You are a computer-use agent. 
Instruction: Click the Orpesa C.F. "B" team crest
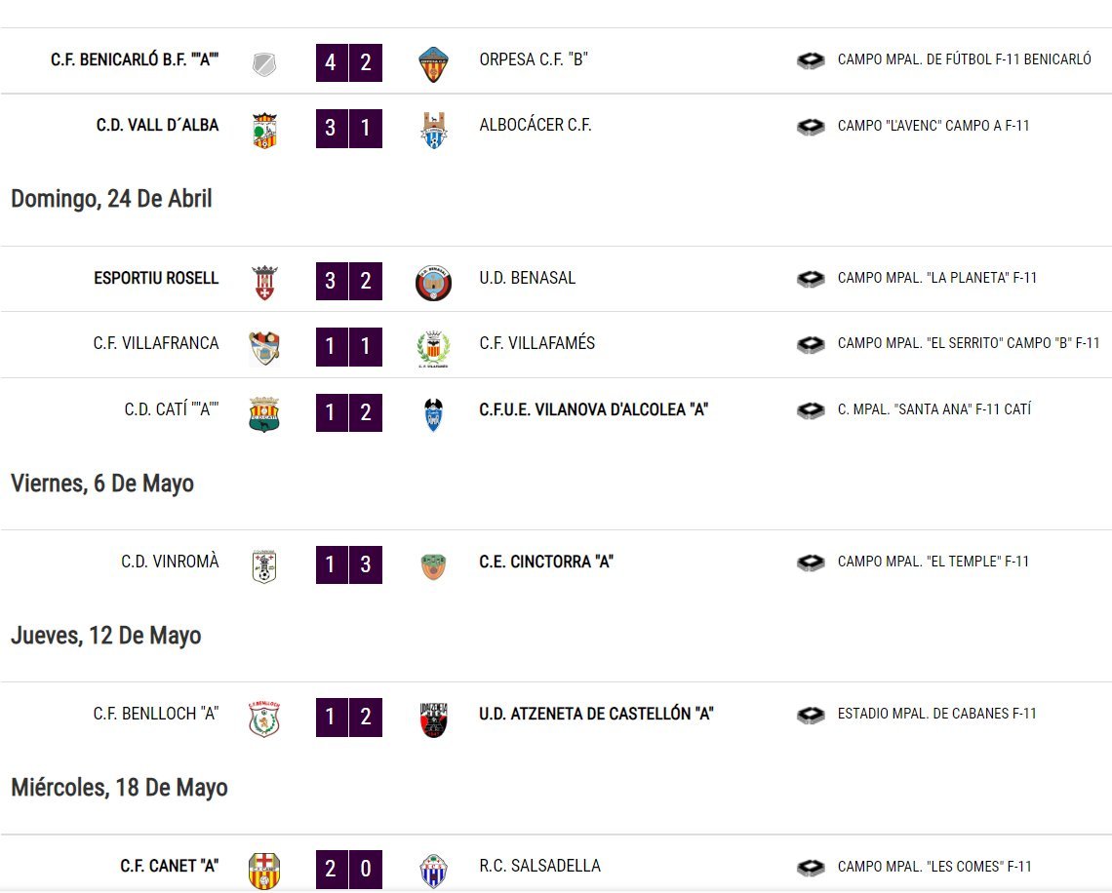433,64
